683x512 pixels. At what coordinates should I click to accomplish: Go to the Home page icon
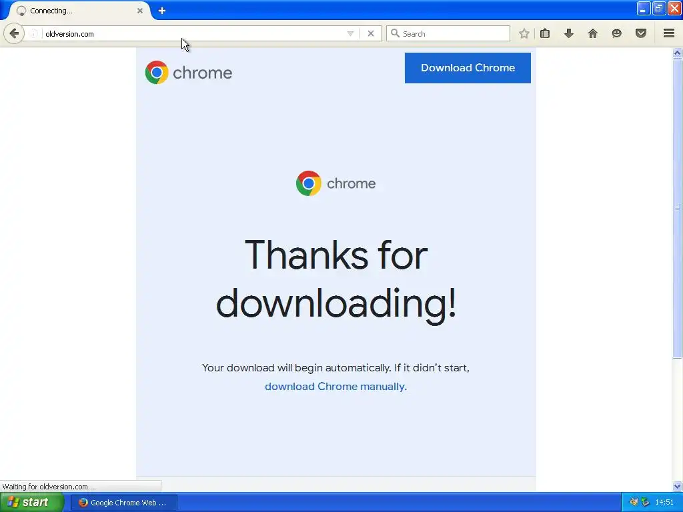[x=593, y=33]
